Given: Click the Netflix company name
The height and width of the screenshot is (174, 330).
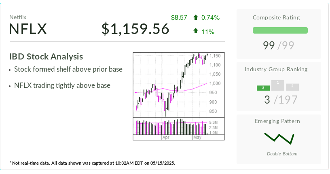Looking at the screenshot, I should click(18, 17).
